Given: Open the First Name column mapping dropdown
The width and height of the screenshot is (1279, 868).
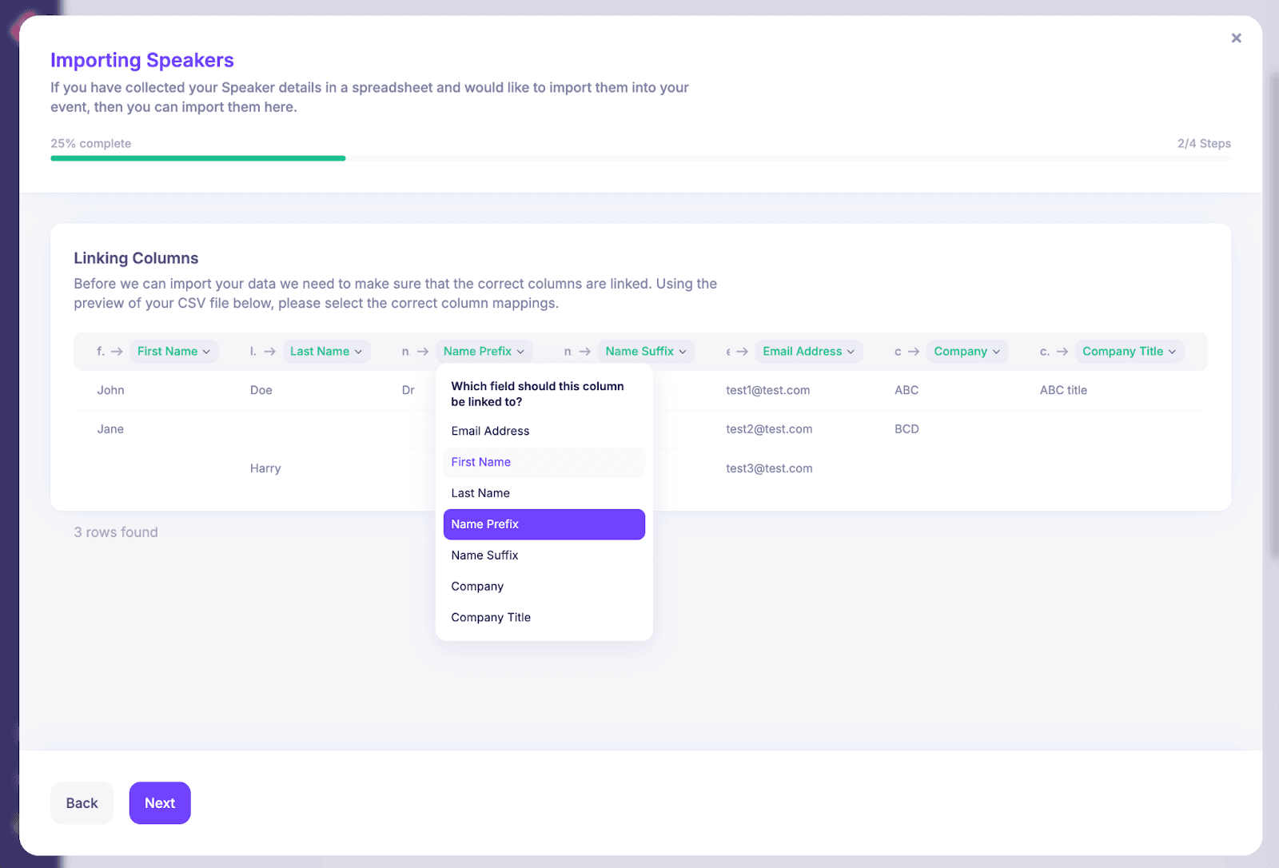Looking at the screenshot, I should tap(173, 352).
